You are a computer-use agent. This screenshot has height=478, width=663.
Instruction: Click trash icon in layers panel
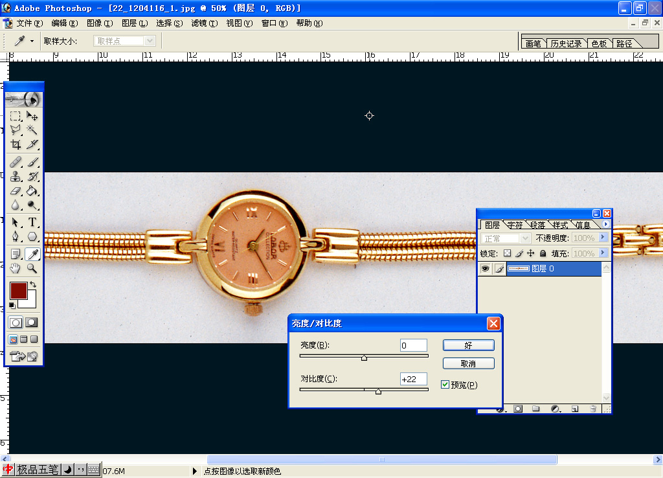(593, 409)
